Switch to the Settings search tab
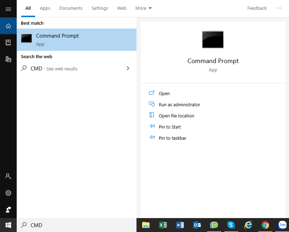This screenshot has width=289, height=232. click(100, 8)
